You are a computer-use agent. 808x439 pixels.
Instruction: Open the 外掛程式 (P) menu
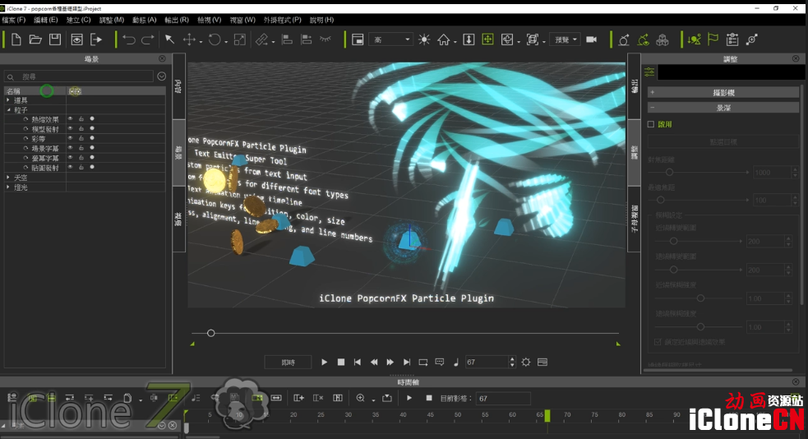(x=283, y=20)
